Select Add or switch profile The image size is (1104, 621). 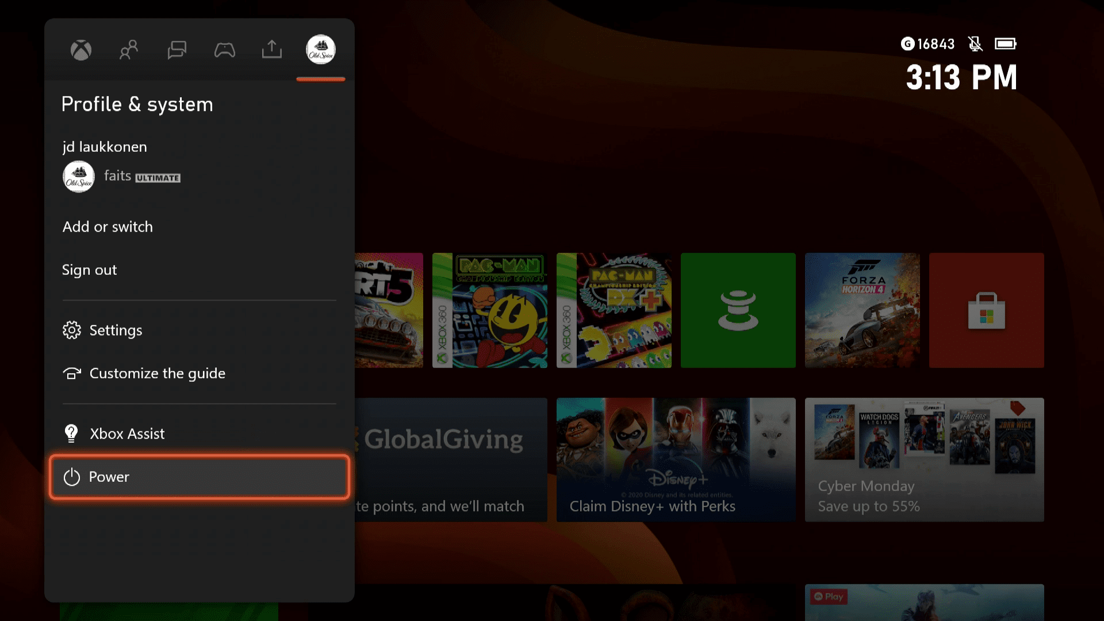coord(107,226)
